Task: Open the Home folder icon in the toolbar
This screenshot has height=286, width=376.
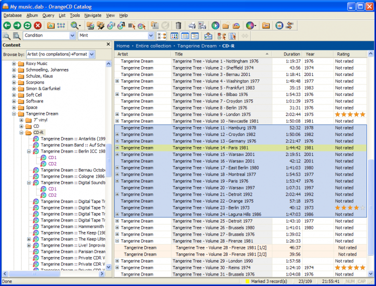Action: [x=51, y=25]
